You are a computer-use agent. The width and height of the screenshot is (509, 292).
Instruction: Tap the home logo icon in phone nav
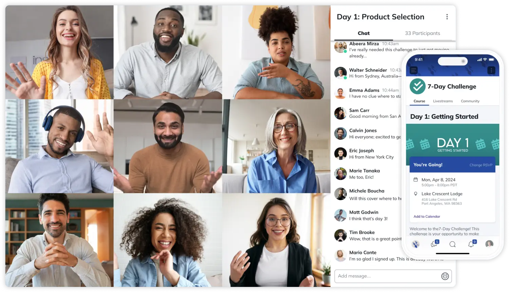click(x=416, y=244)
